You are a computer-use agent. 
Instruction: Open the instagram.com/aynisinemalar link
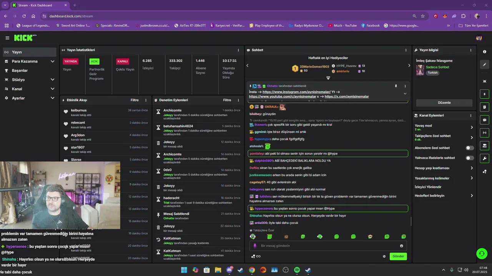[x=296, y=92]
